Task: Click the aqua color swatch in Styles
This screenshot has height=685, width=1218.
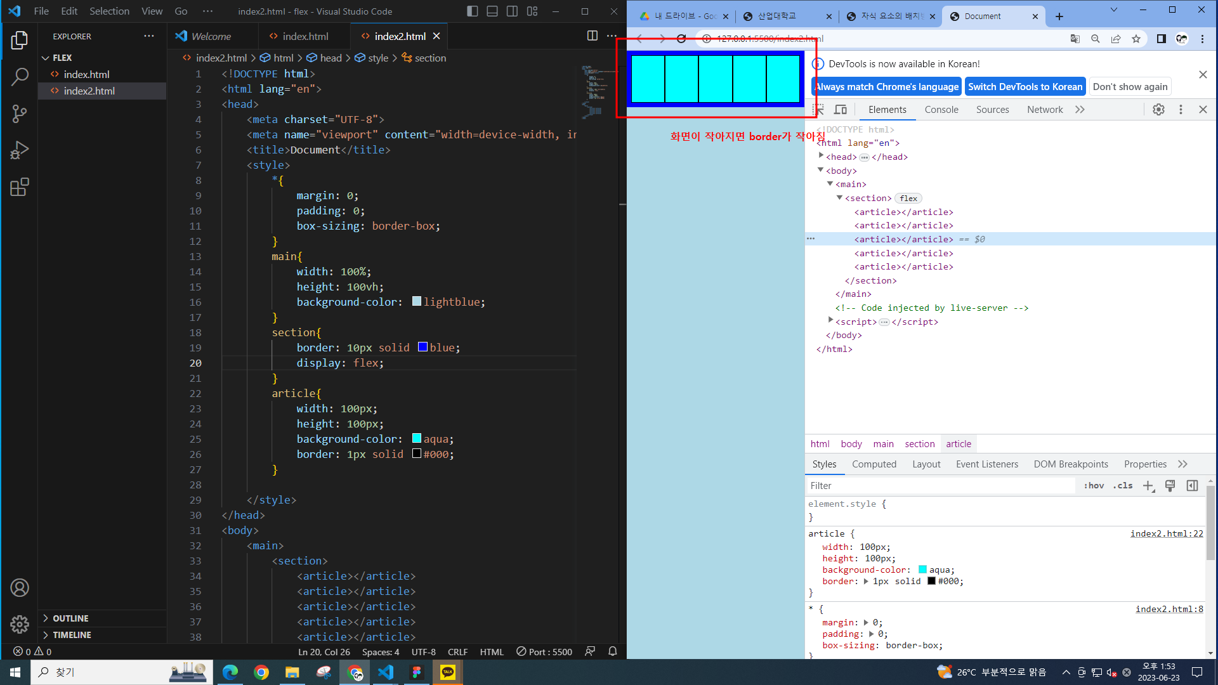Action: (922, 570)
